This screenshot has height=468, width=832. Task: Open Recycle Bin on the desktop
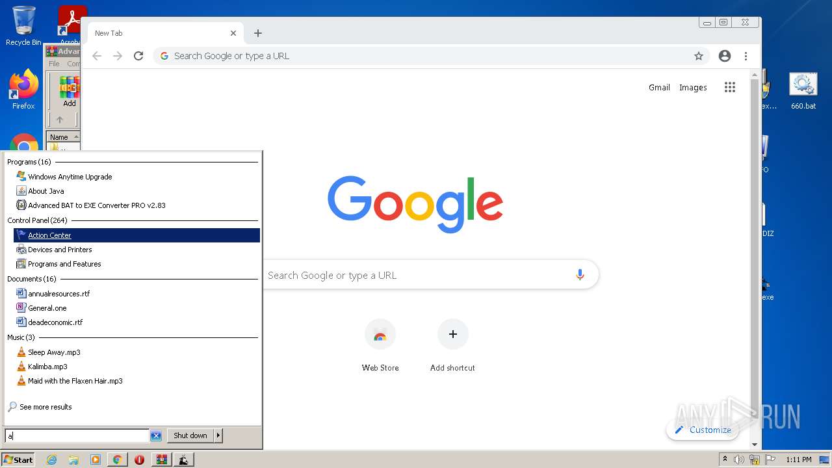click(x=23, y=26)
